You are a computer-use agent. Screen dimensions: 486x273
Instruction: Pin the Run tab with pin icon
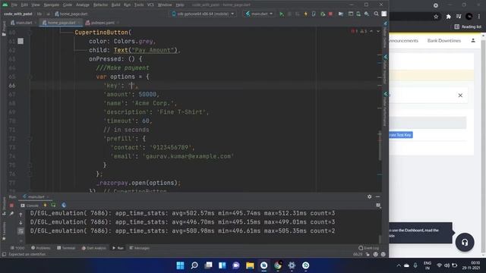pos(11,214)
